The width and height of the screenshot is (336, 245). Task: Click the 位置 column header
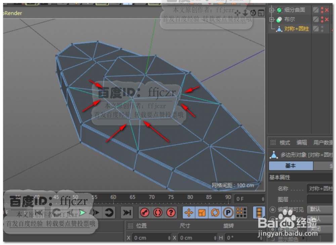(141, 226)
